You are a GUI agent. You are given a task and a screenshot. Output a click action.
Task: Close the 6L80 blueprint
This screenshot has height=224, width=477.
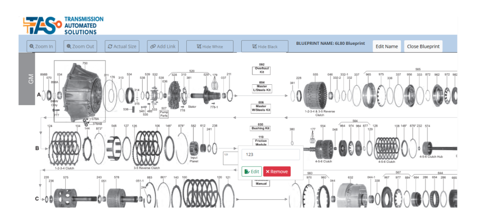click(423, 46)
